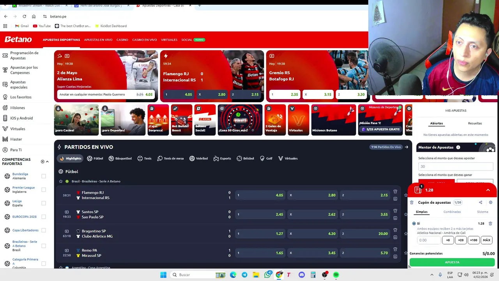Switch to Sistema tab in coupon
Viewport: 499px width, 281px height.
pyautogui.click(x=483, y=212)
